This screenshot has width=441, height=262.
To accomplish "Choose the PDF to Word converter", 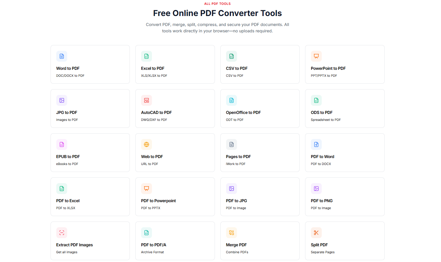I will click(322, 157).
